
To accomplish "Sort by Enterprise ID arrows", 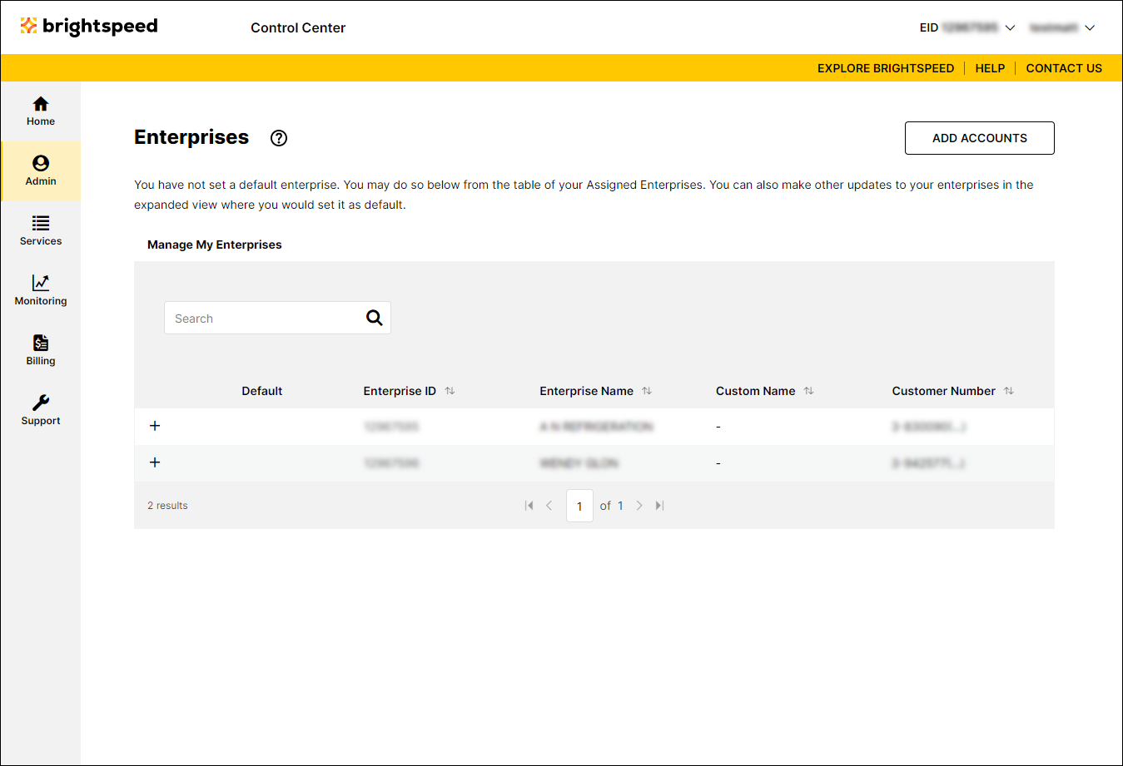I will click(450, 391).
